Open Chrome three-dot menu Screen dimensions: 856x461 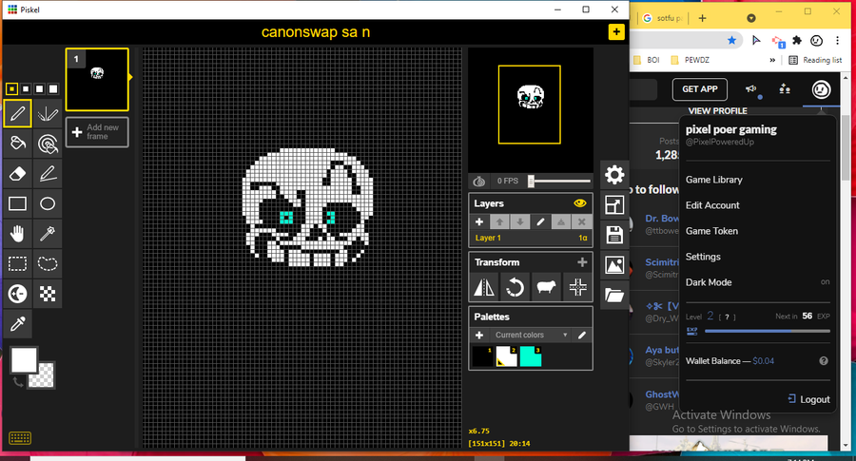[837, 40]
